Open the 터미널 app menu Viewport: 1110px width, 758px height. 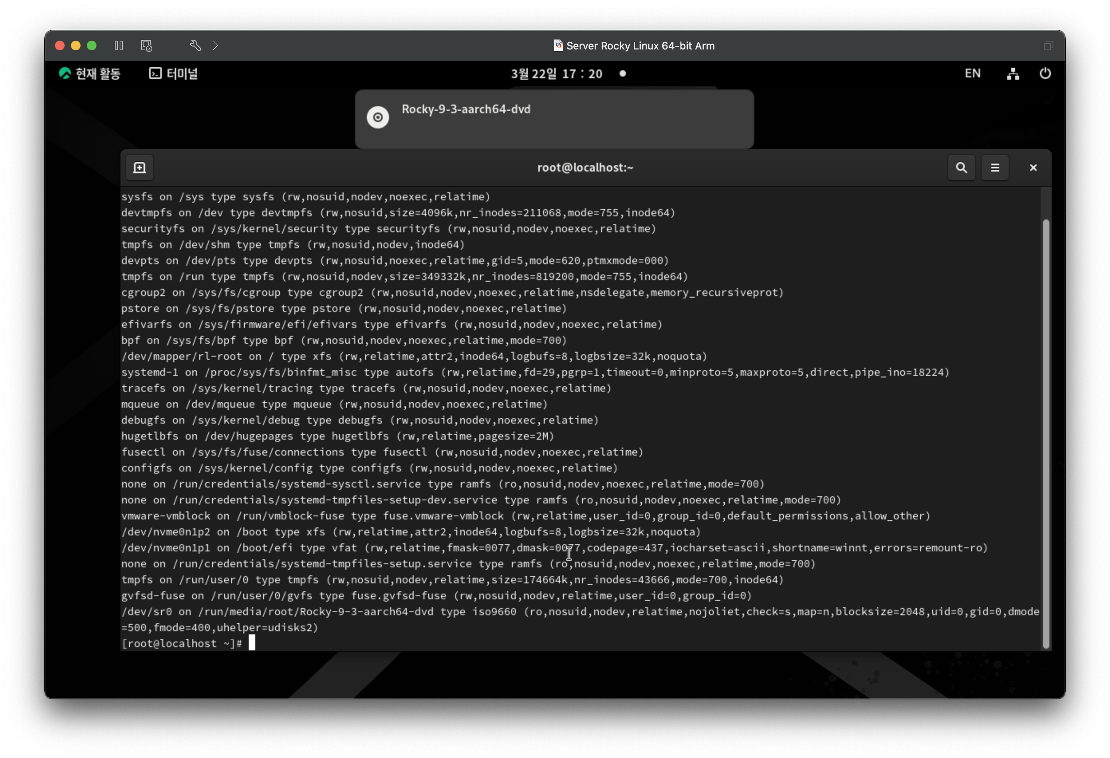[173, 73]
